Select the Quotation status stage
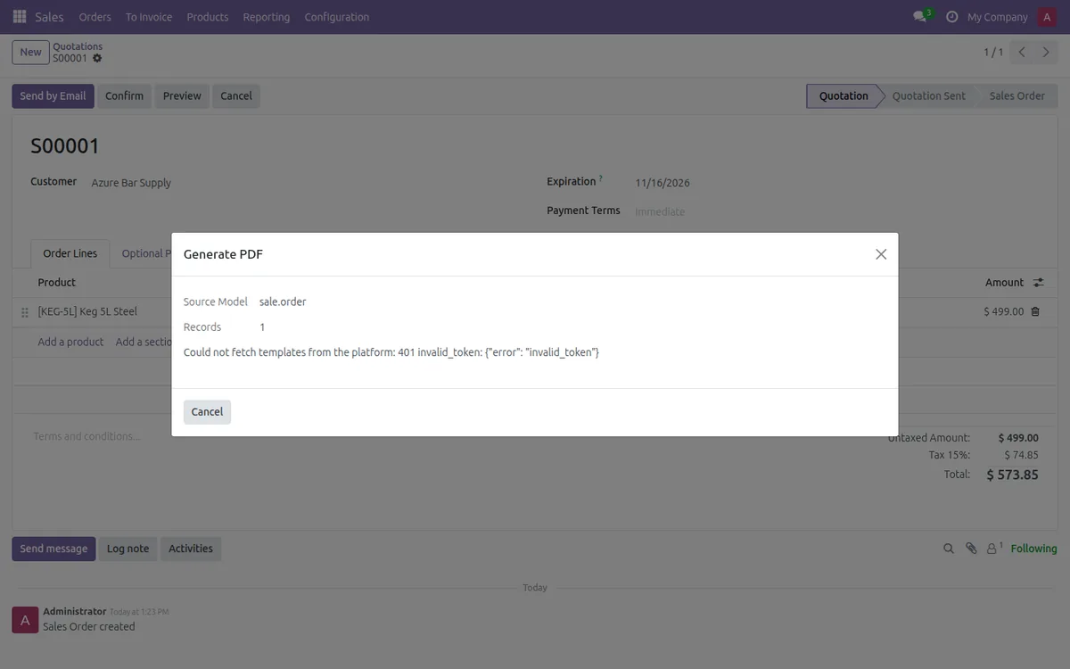This screenshot has height=669, width=1070. point(843,95)
